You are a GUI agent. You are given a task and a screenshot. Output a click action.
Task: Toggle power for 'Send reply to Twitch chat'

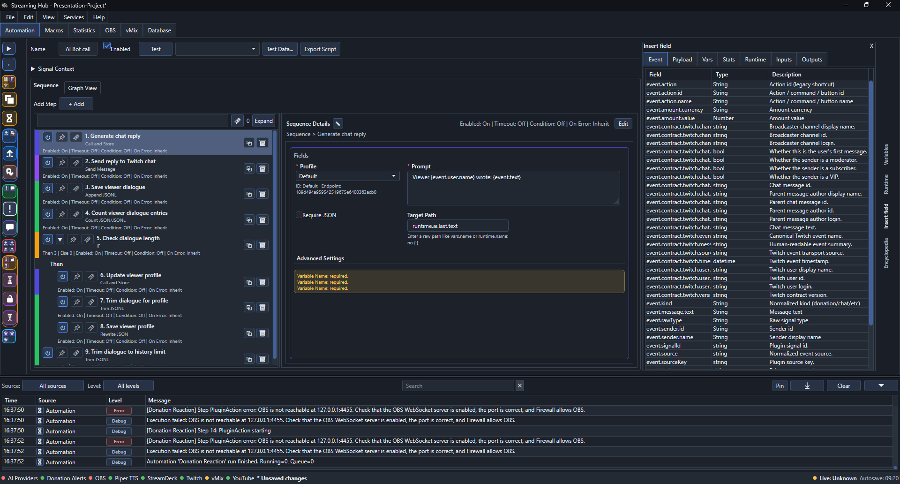(x=48, y=162)
